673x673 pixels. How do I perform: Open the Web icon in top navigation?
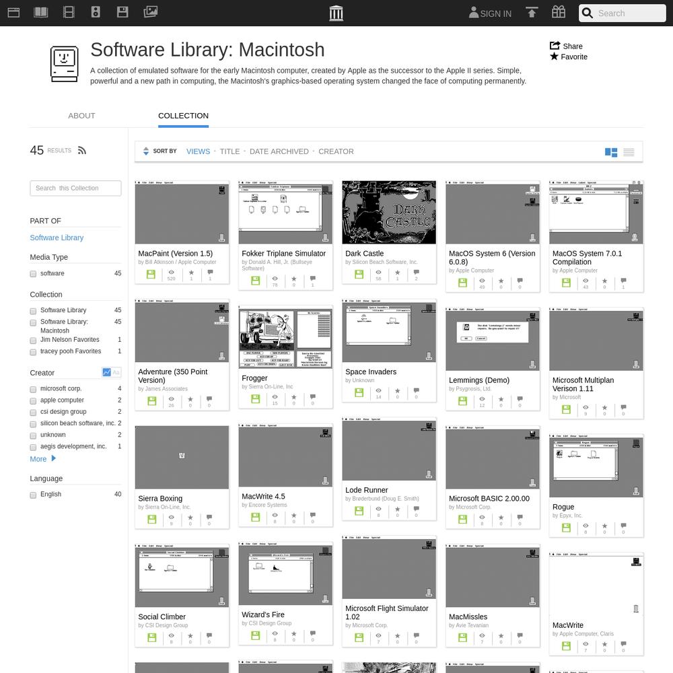coord(13,12)
